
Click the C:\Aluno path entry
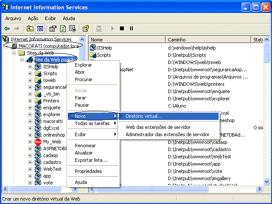[177, 106]
